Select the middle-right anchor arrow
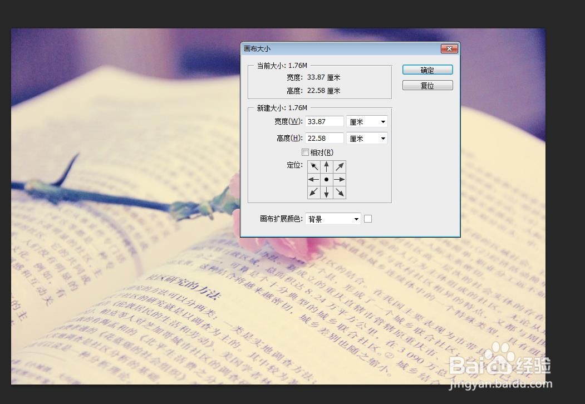 coord(340,179)
